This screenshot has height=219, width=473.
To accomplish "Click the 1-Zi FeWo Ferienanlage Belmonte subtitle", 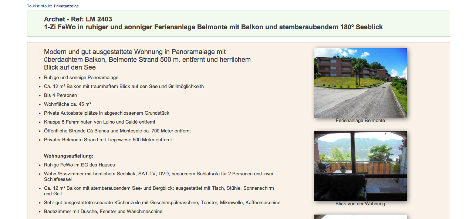I will coord(213,27).
